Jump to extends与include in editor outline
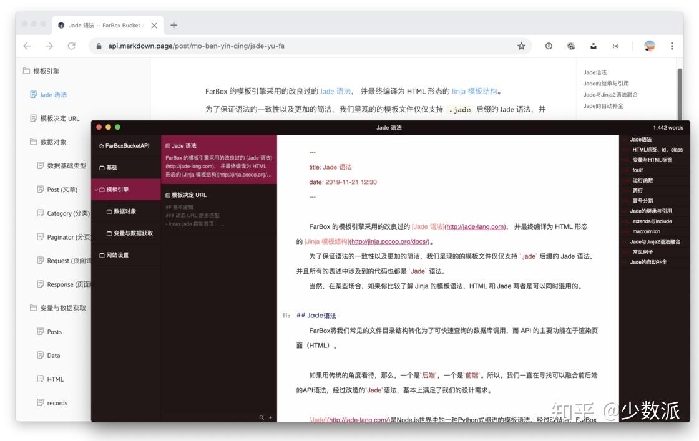The height and width of the screenshot is (441, 699). [652, 221]
